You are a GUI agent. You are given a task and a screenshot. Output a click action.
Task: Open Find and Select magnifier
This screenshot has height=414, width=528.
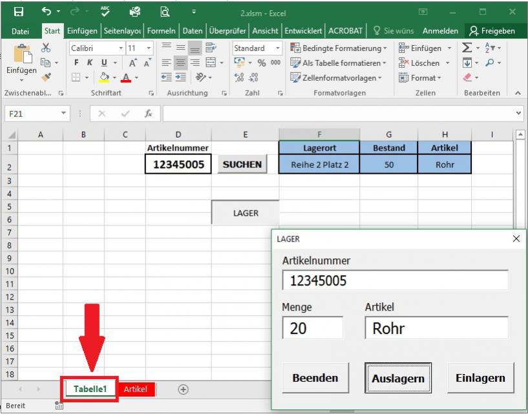490,63
